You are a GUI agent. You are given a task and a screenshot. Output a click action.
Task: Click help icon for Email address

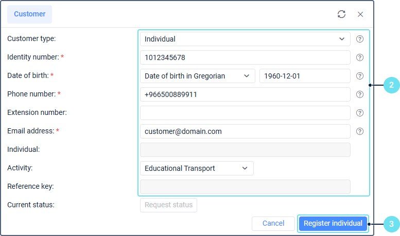coord(360,131)
